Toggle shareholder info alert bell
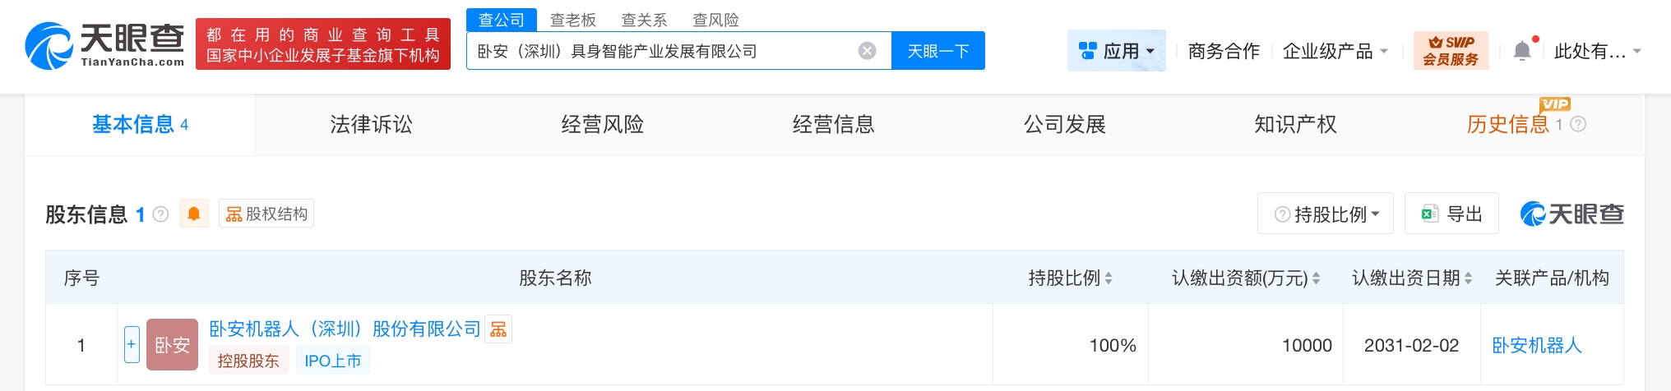This screenshot has height=391, width=1671. tap(194, 214)
